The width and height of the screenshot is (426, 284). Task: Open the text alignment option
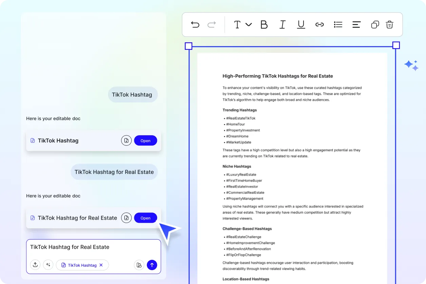click(x=356, y=25)
